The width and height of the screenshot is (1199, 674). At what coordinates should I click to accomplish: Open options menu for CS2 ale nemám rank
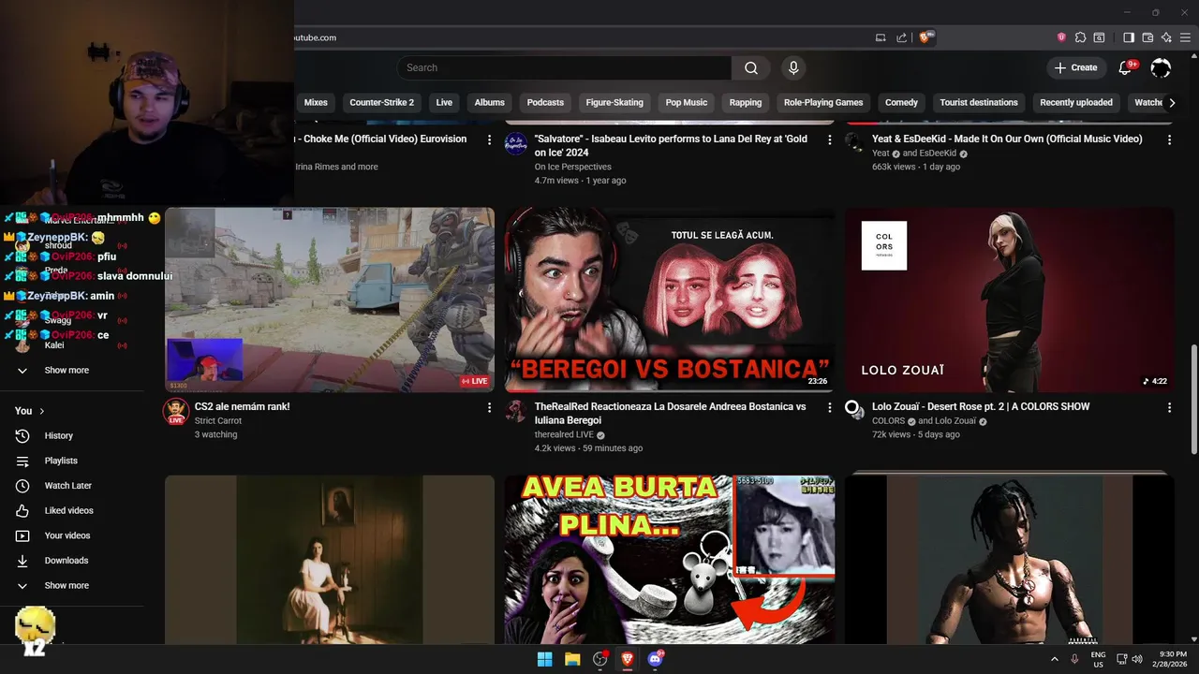tap(489, 407)
